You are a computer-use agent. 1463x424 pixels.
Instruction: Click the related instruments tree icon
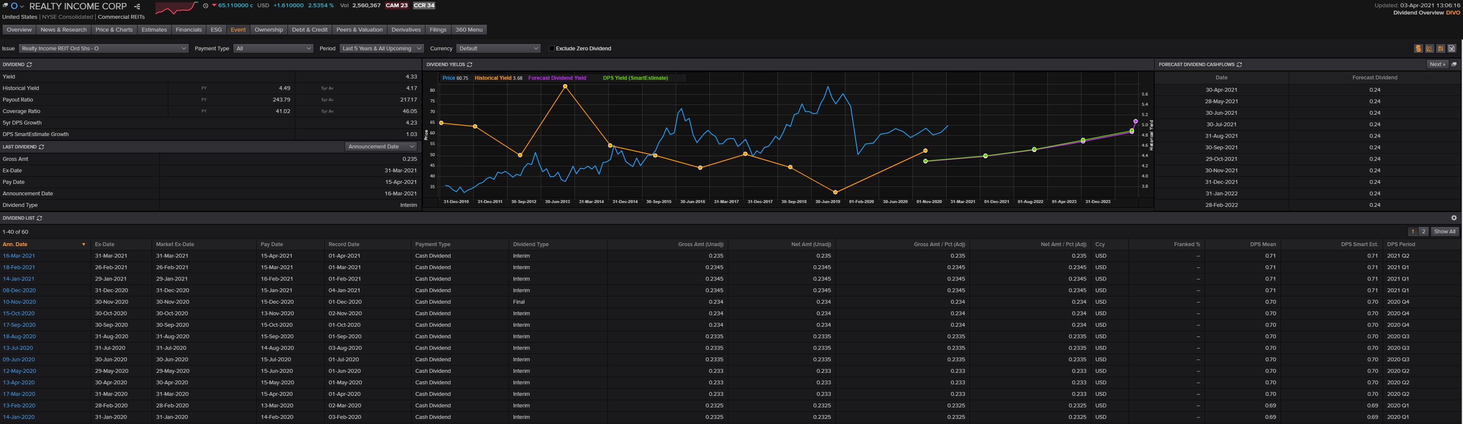pos(137,6)
